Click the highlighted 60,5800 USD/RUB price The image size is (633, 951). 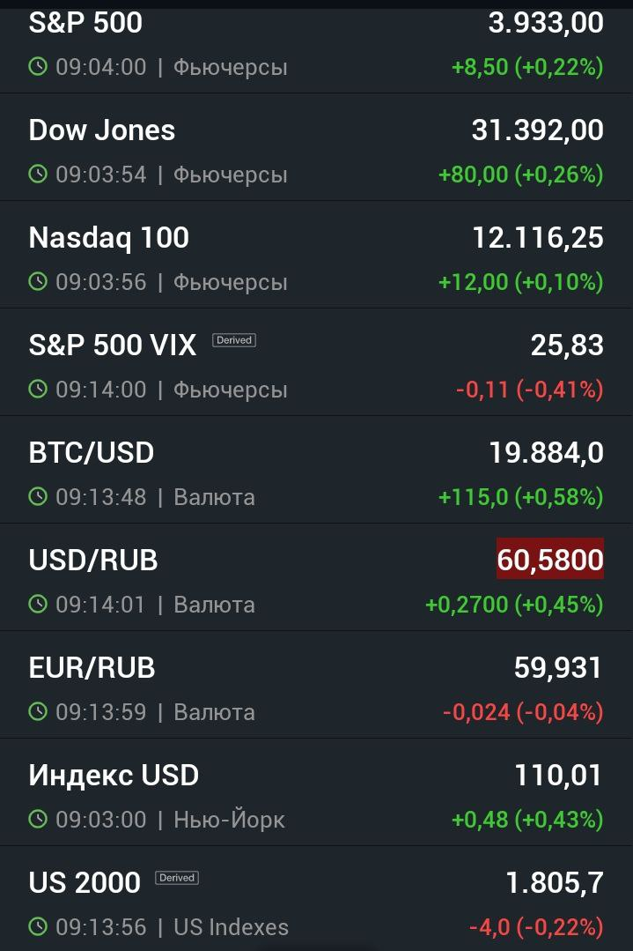pyautogui.click(x=550, y=559)
